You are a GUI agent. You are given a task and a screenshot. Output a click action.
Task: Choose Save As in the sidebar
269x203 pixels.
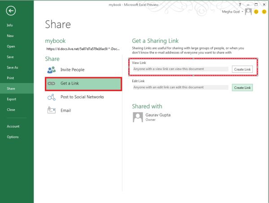point(13,67)
